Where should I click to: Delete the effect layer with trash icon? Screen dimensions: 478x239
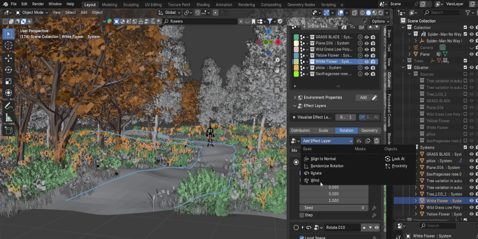[x=376, y=141]
